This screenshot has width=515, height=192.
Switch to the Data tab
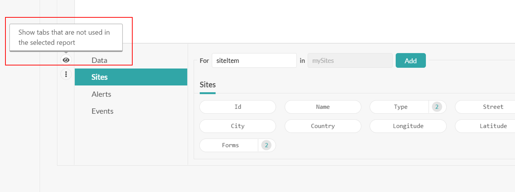(x=99, y=60)
